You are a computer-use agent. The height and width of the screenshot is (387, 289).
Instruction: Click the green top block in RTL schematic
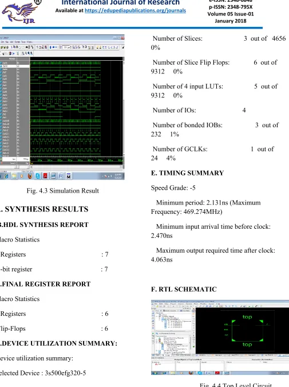pos(247,331)
